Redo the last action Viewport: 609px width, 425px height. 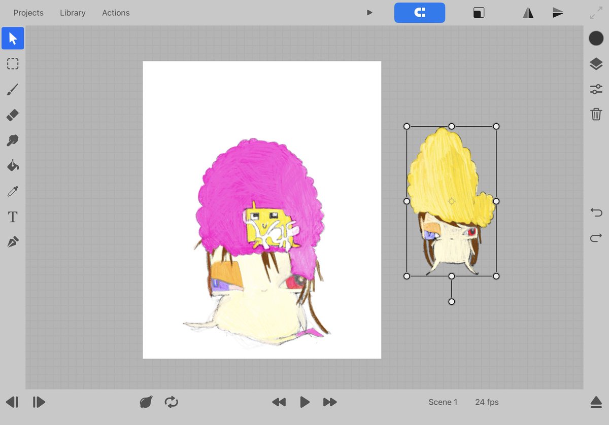[596, 237]
